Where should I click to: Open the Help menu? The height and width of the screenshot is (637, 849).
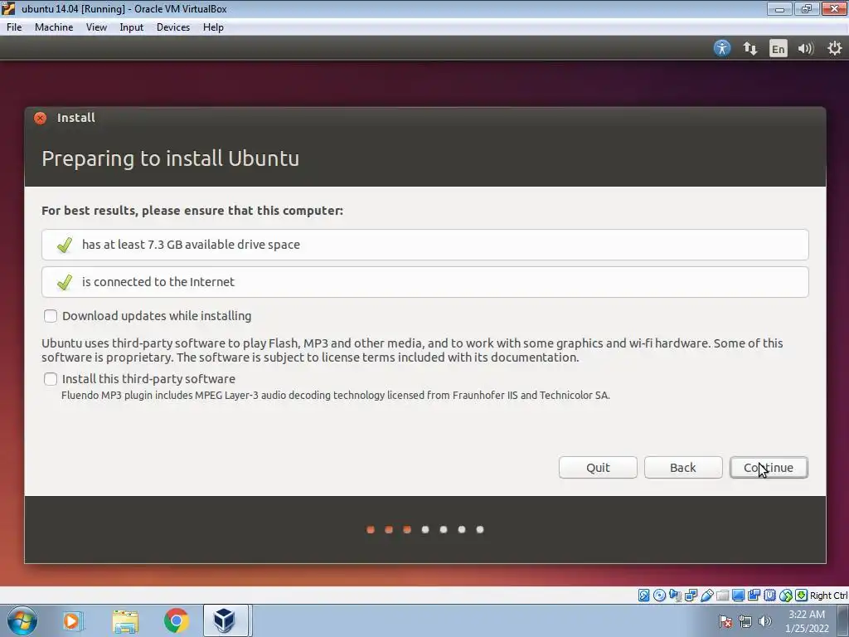pyautogui.click(x=213, y=27)
